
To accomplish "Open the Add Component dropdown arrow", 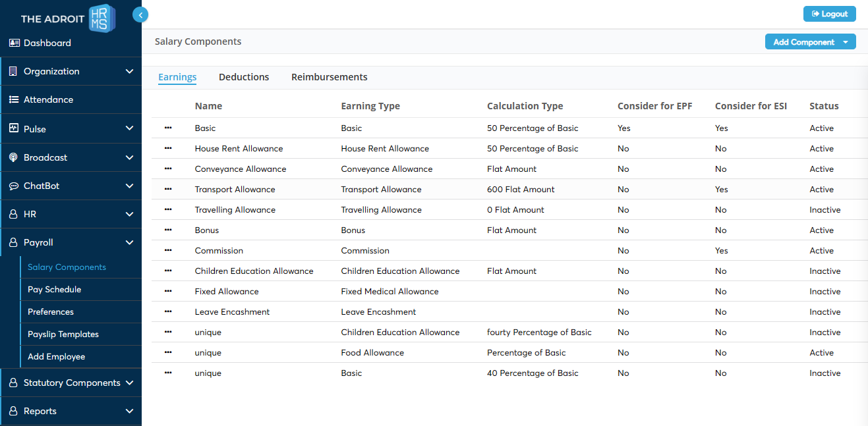I will tap(846, 42).
